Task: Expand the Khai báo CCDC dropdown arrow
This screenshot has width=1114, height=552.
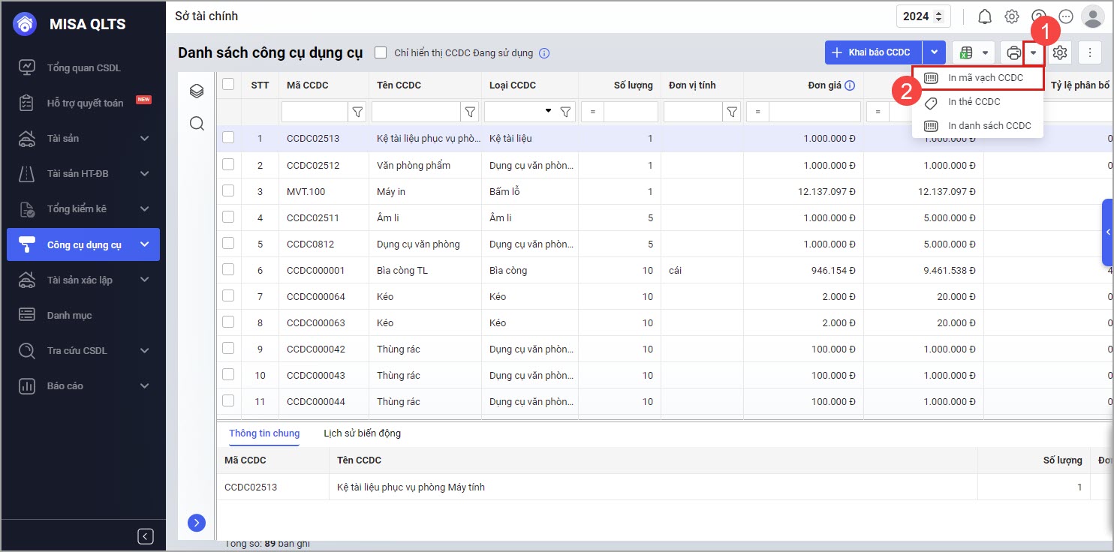Action: [934, 52]
